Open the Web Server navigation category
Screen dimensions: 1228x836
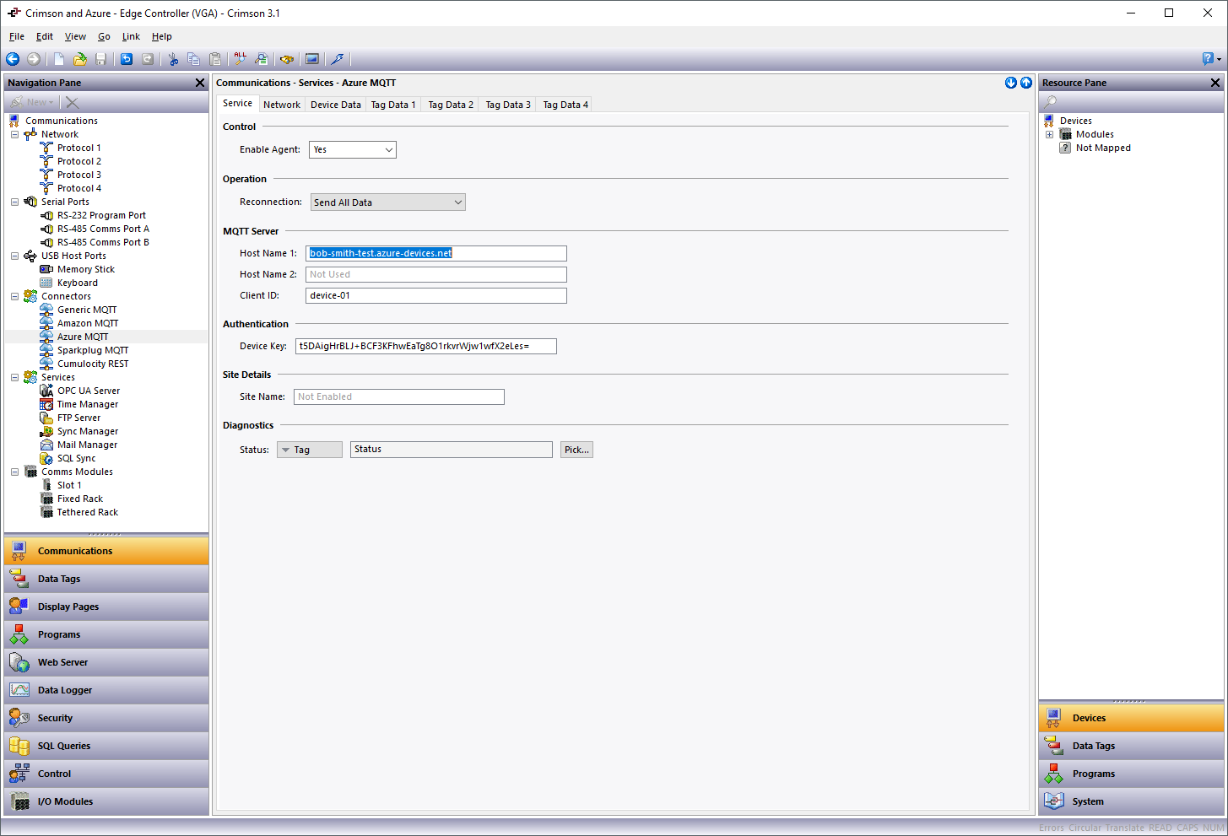(x=106, y=662)
